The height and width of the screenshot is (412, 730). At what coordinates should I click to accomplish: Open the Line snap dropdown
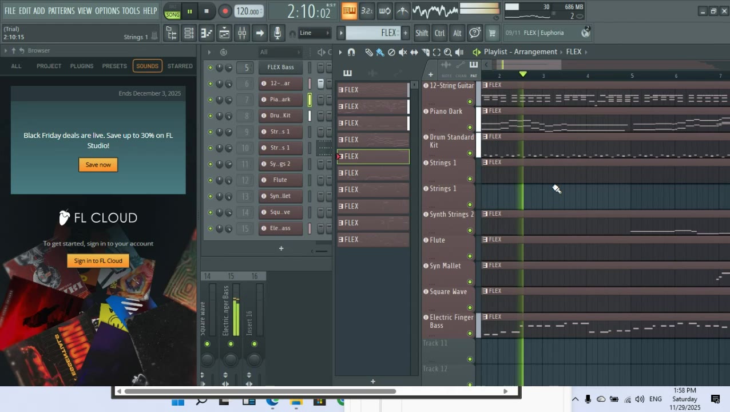[314, 33]
